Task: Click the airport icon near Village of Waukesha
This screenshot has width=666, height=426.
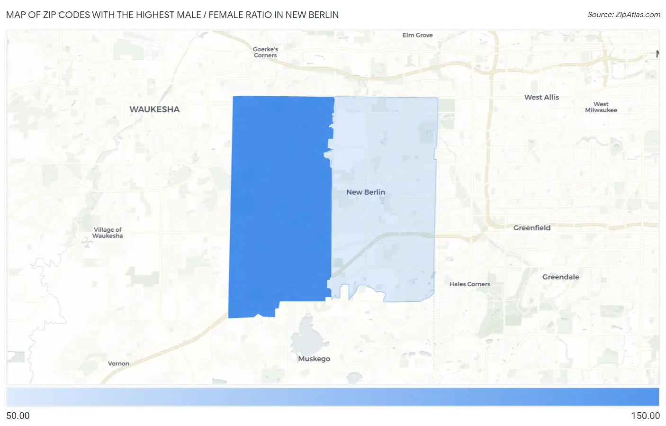Action: pos(87,243)
